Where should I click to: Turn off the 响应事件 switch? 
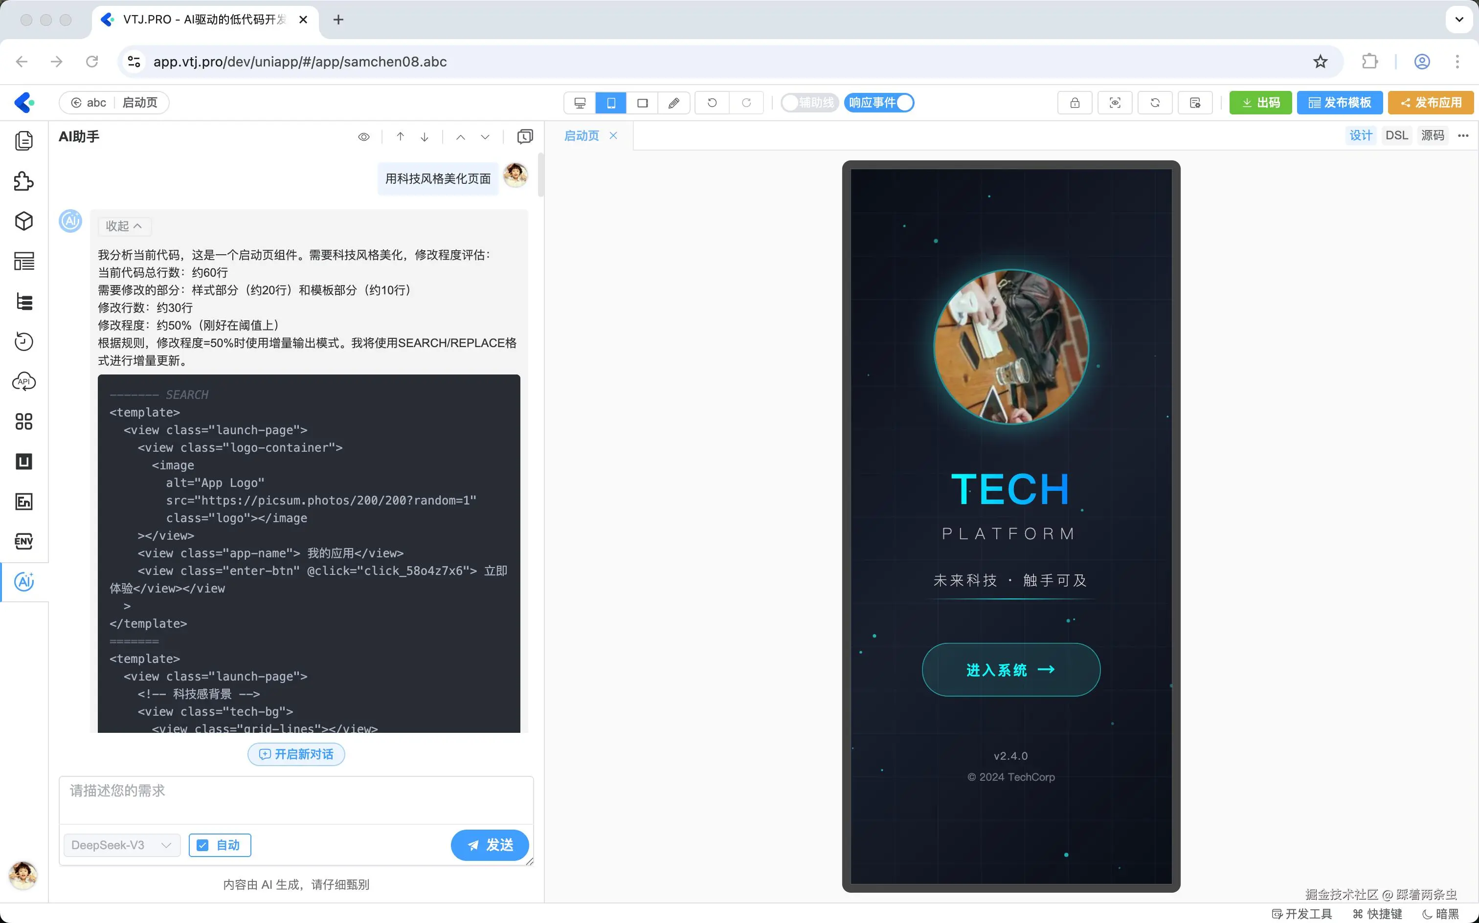click(879, 103)
